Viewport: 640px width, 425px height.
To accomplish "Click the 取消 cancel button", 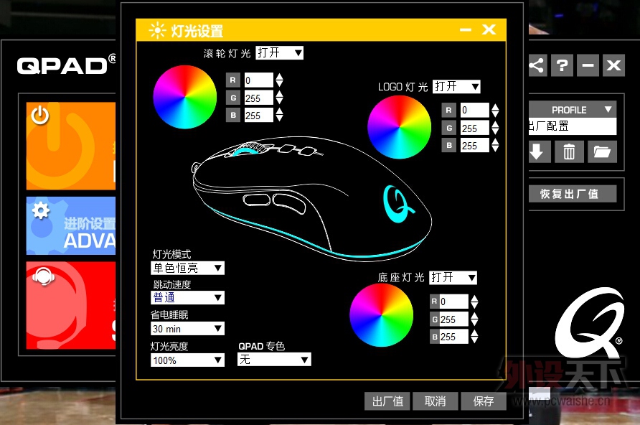I will click(x=435, y=401).
